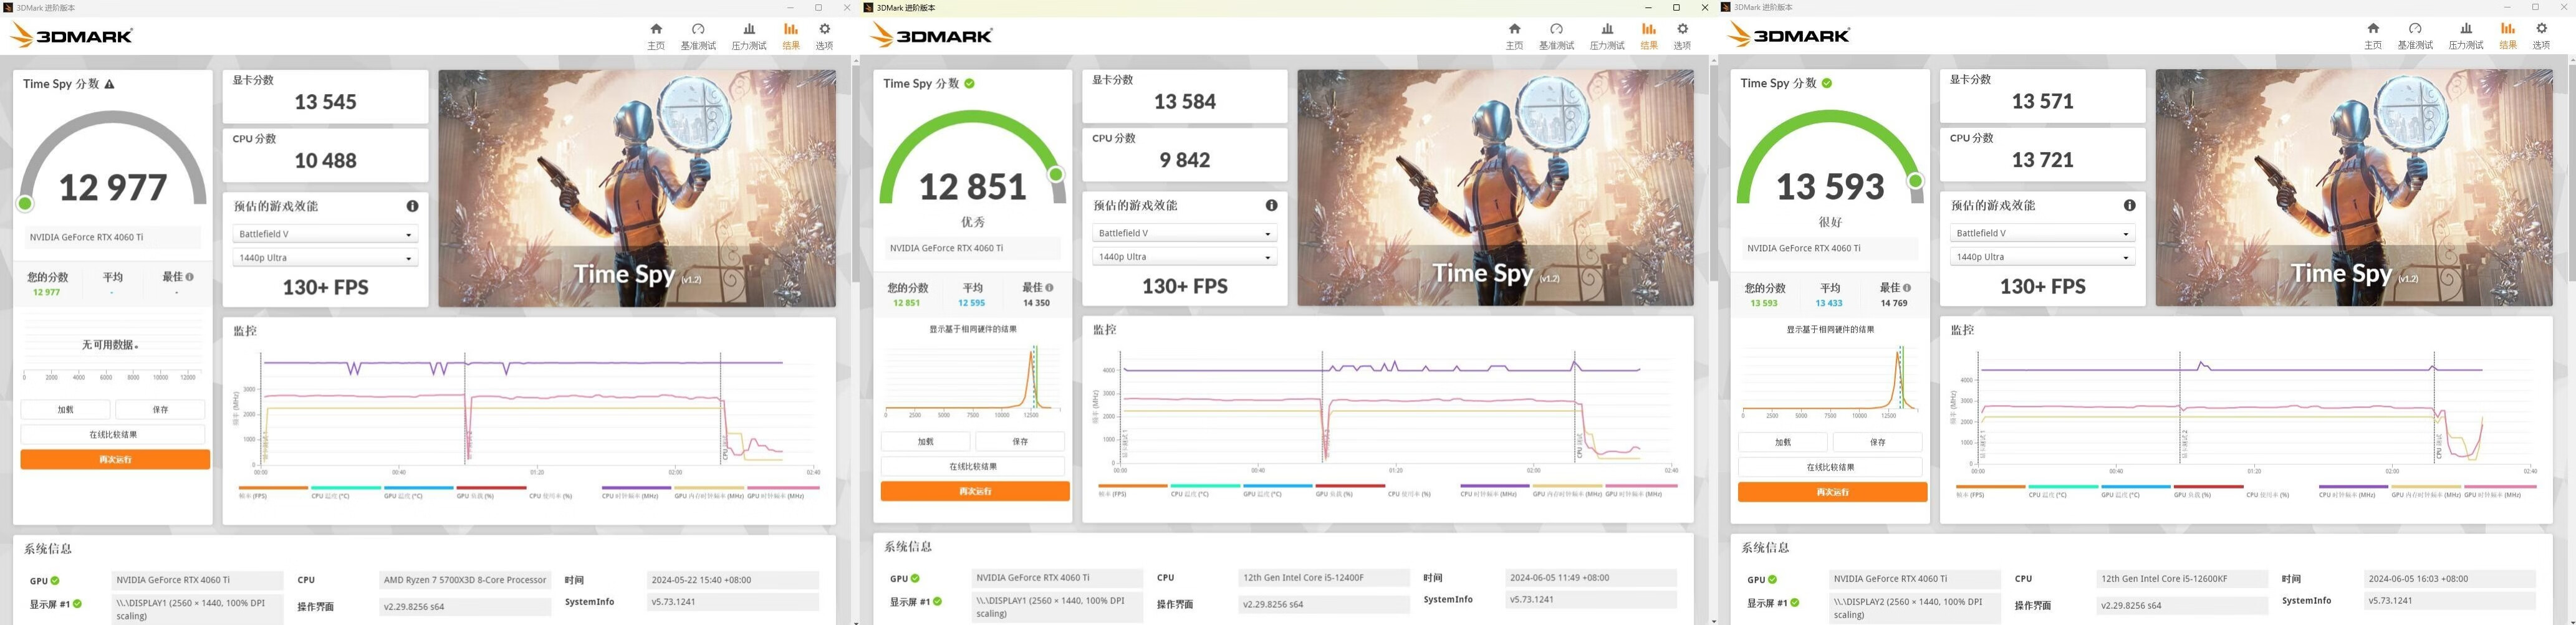Open the Battlefield V game dropdown in right window
Viewport: 2576px width, 625px height.
2042,233
